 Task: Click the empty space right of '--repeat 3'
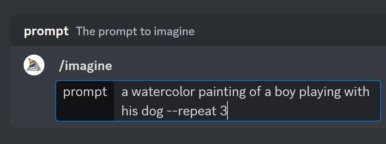tap(303, 111)
